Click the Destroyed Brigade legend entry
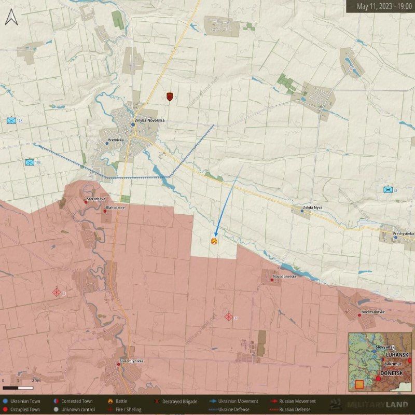The image size is (415, 415). (176, 402)
